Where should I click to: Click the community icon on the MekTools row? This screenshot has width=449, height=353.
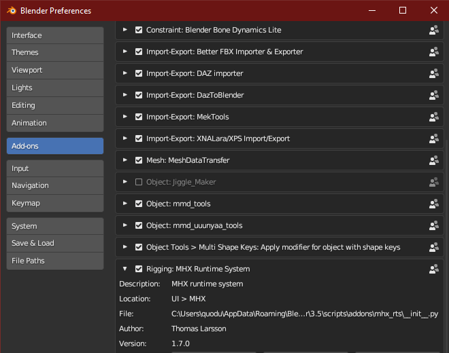[x=433, y=117]
